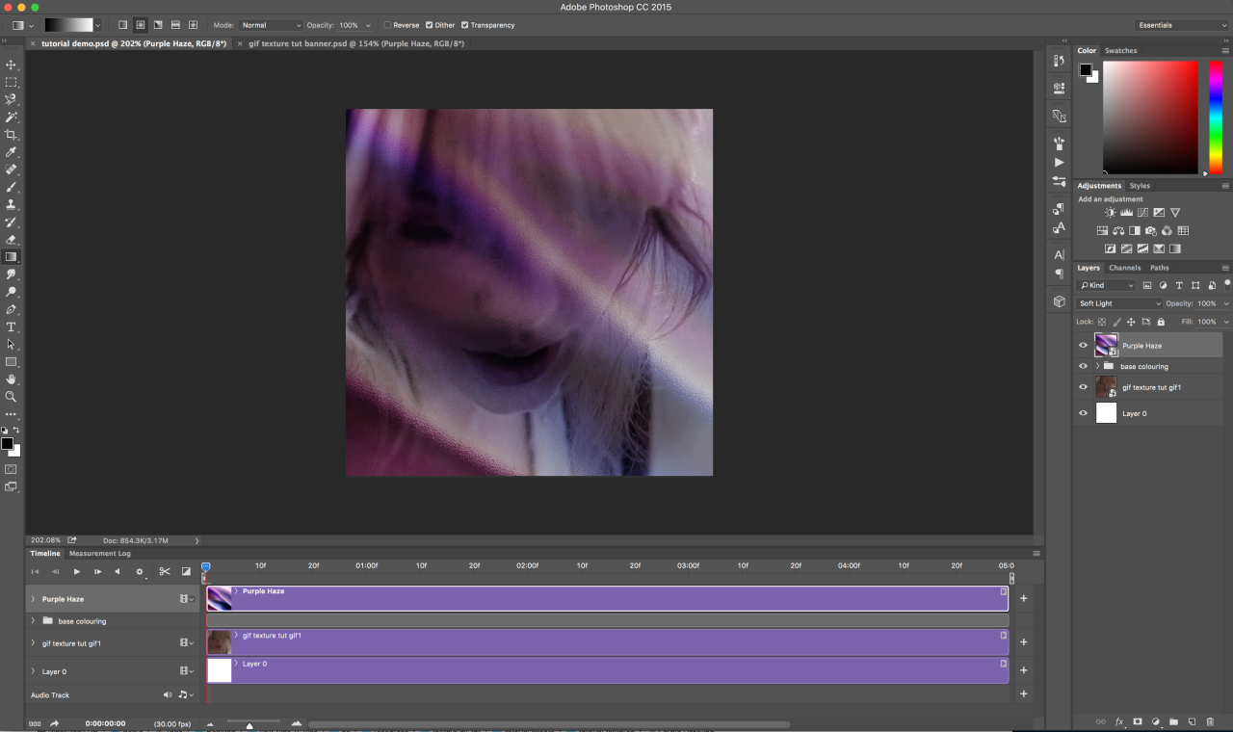
Task: Hide the Purple Haze layer
Action: tap(1083, 345)
